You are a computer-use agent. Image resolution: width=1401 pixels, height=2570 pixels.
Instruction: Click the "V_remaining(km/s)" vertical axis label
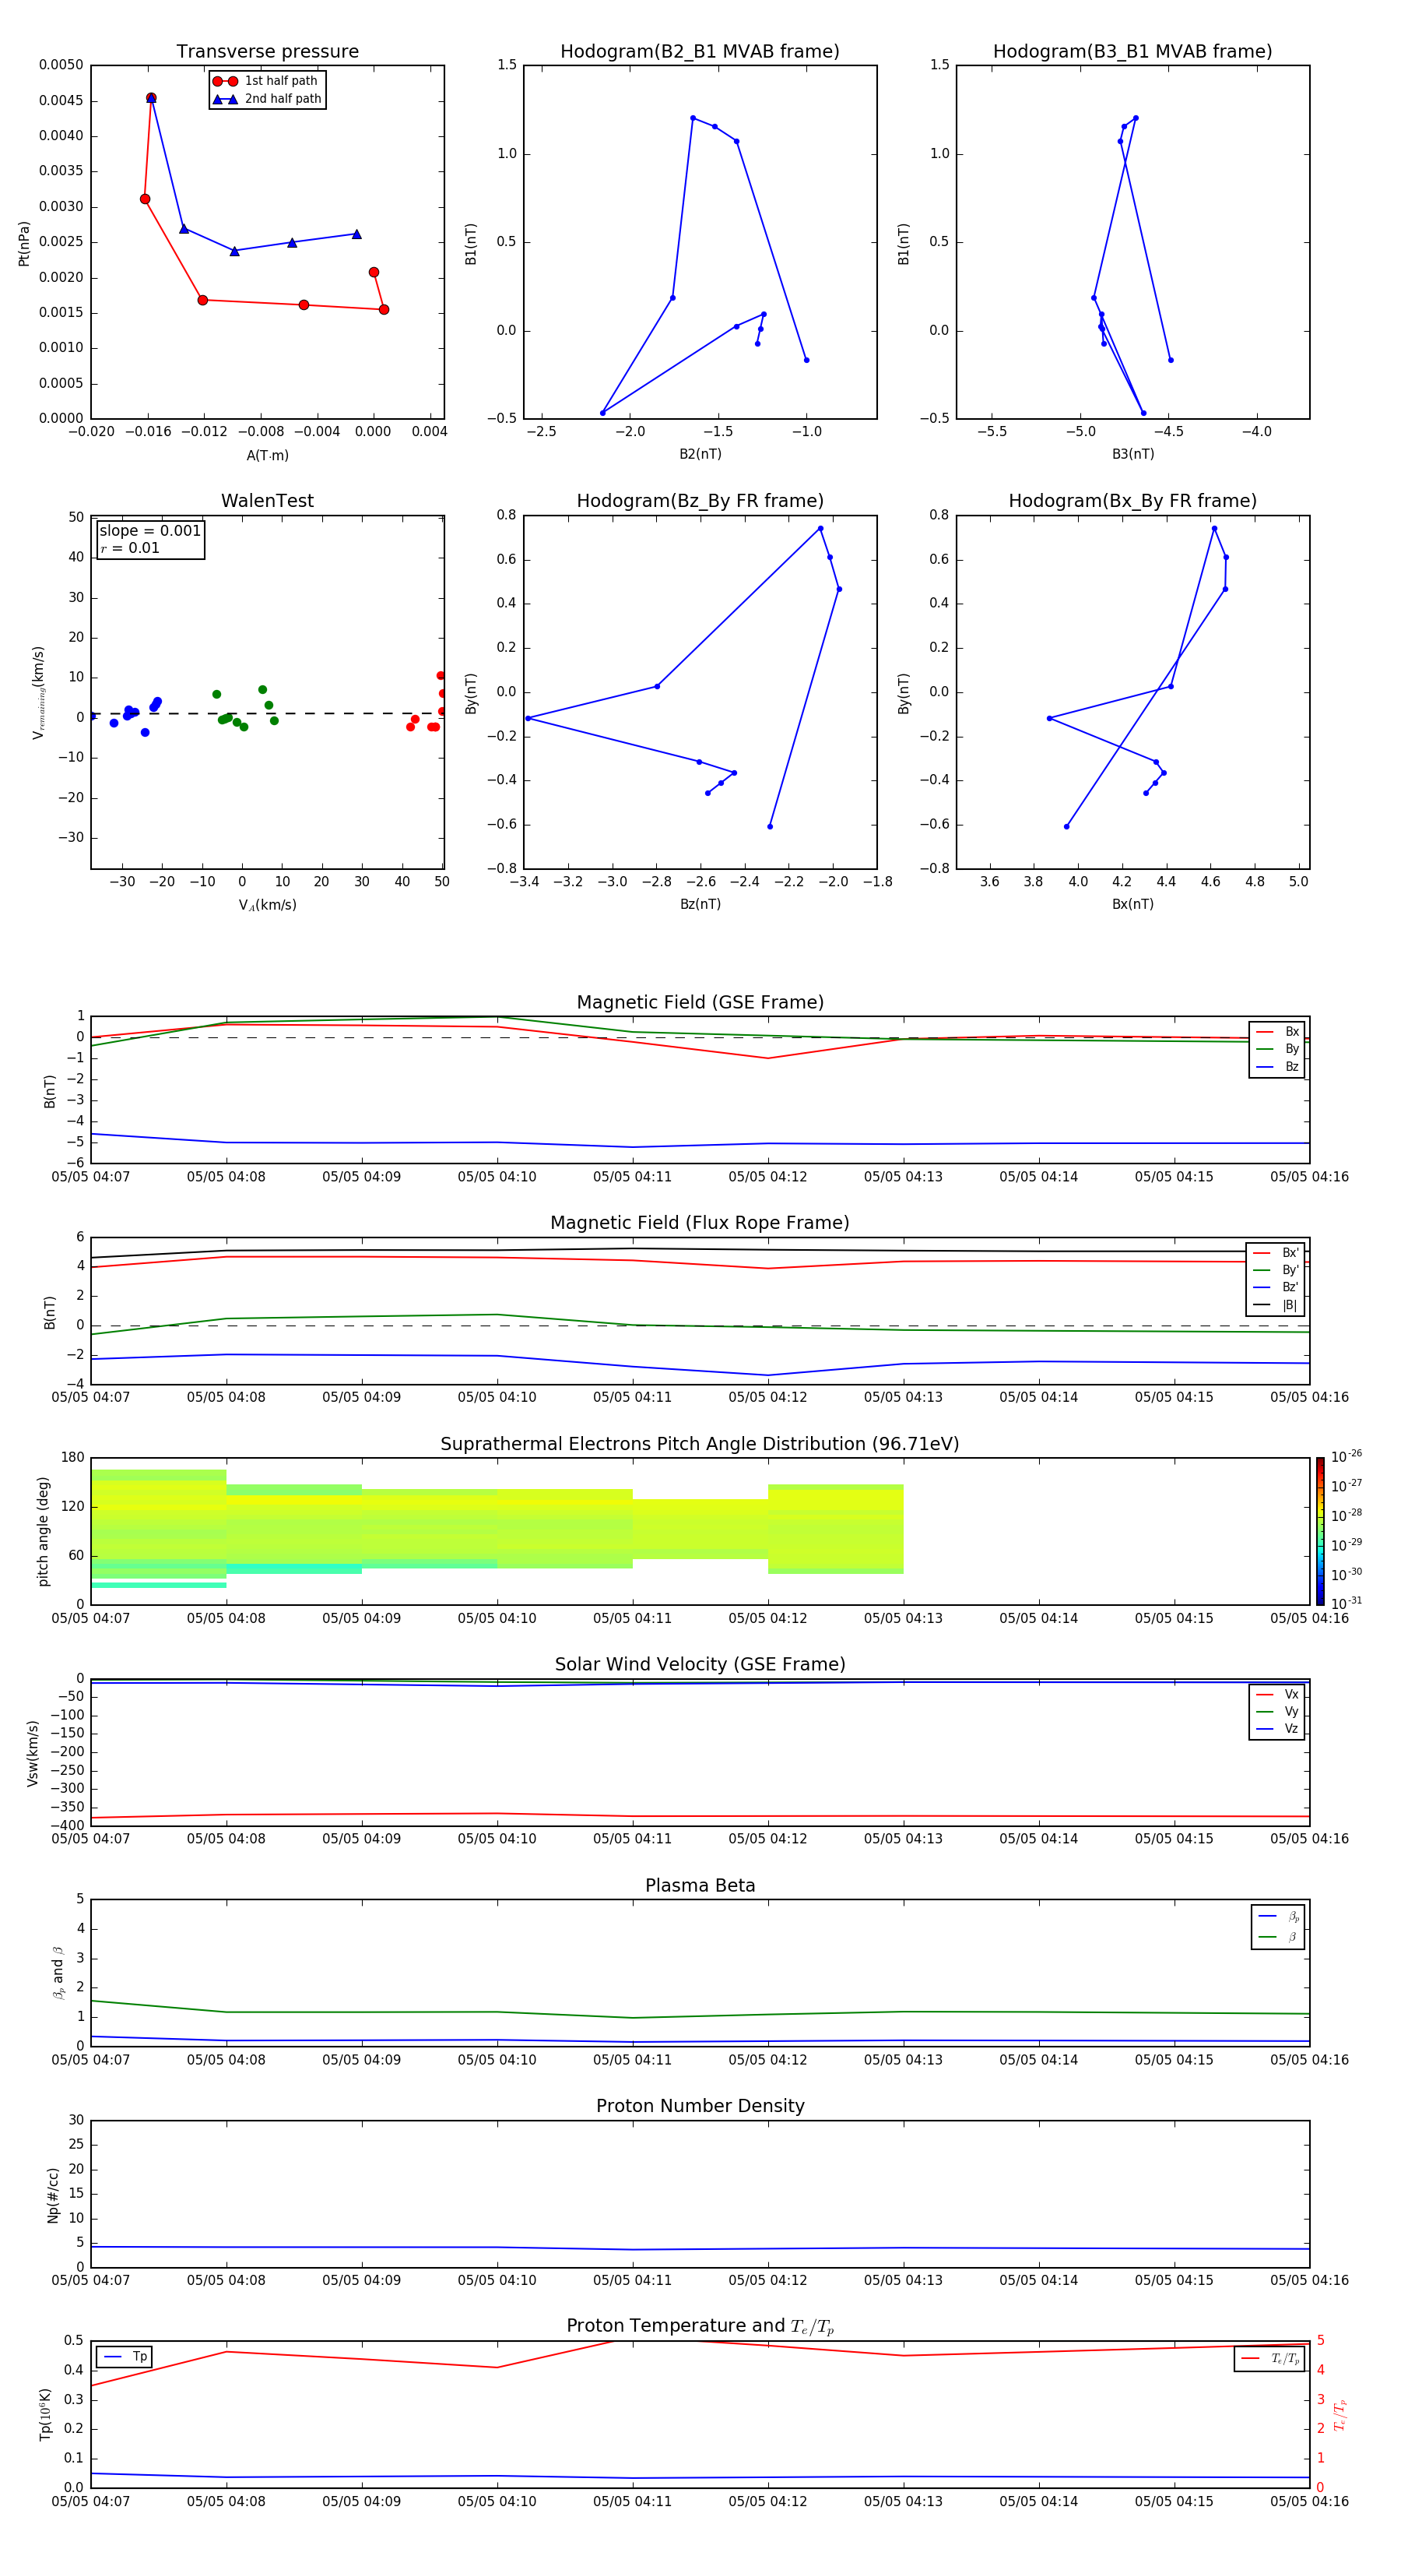(38, 692)
